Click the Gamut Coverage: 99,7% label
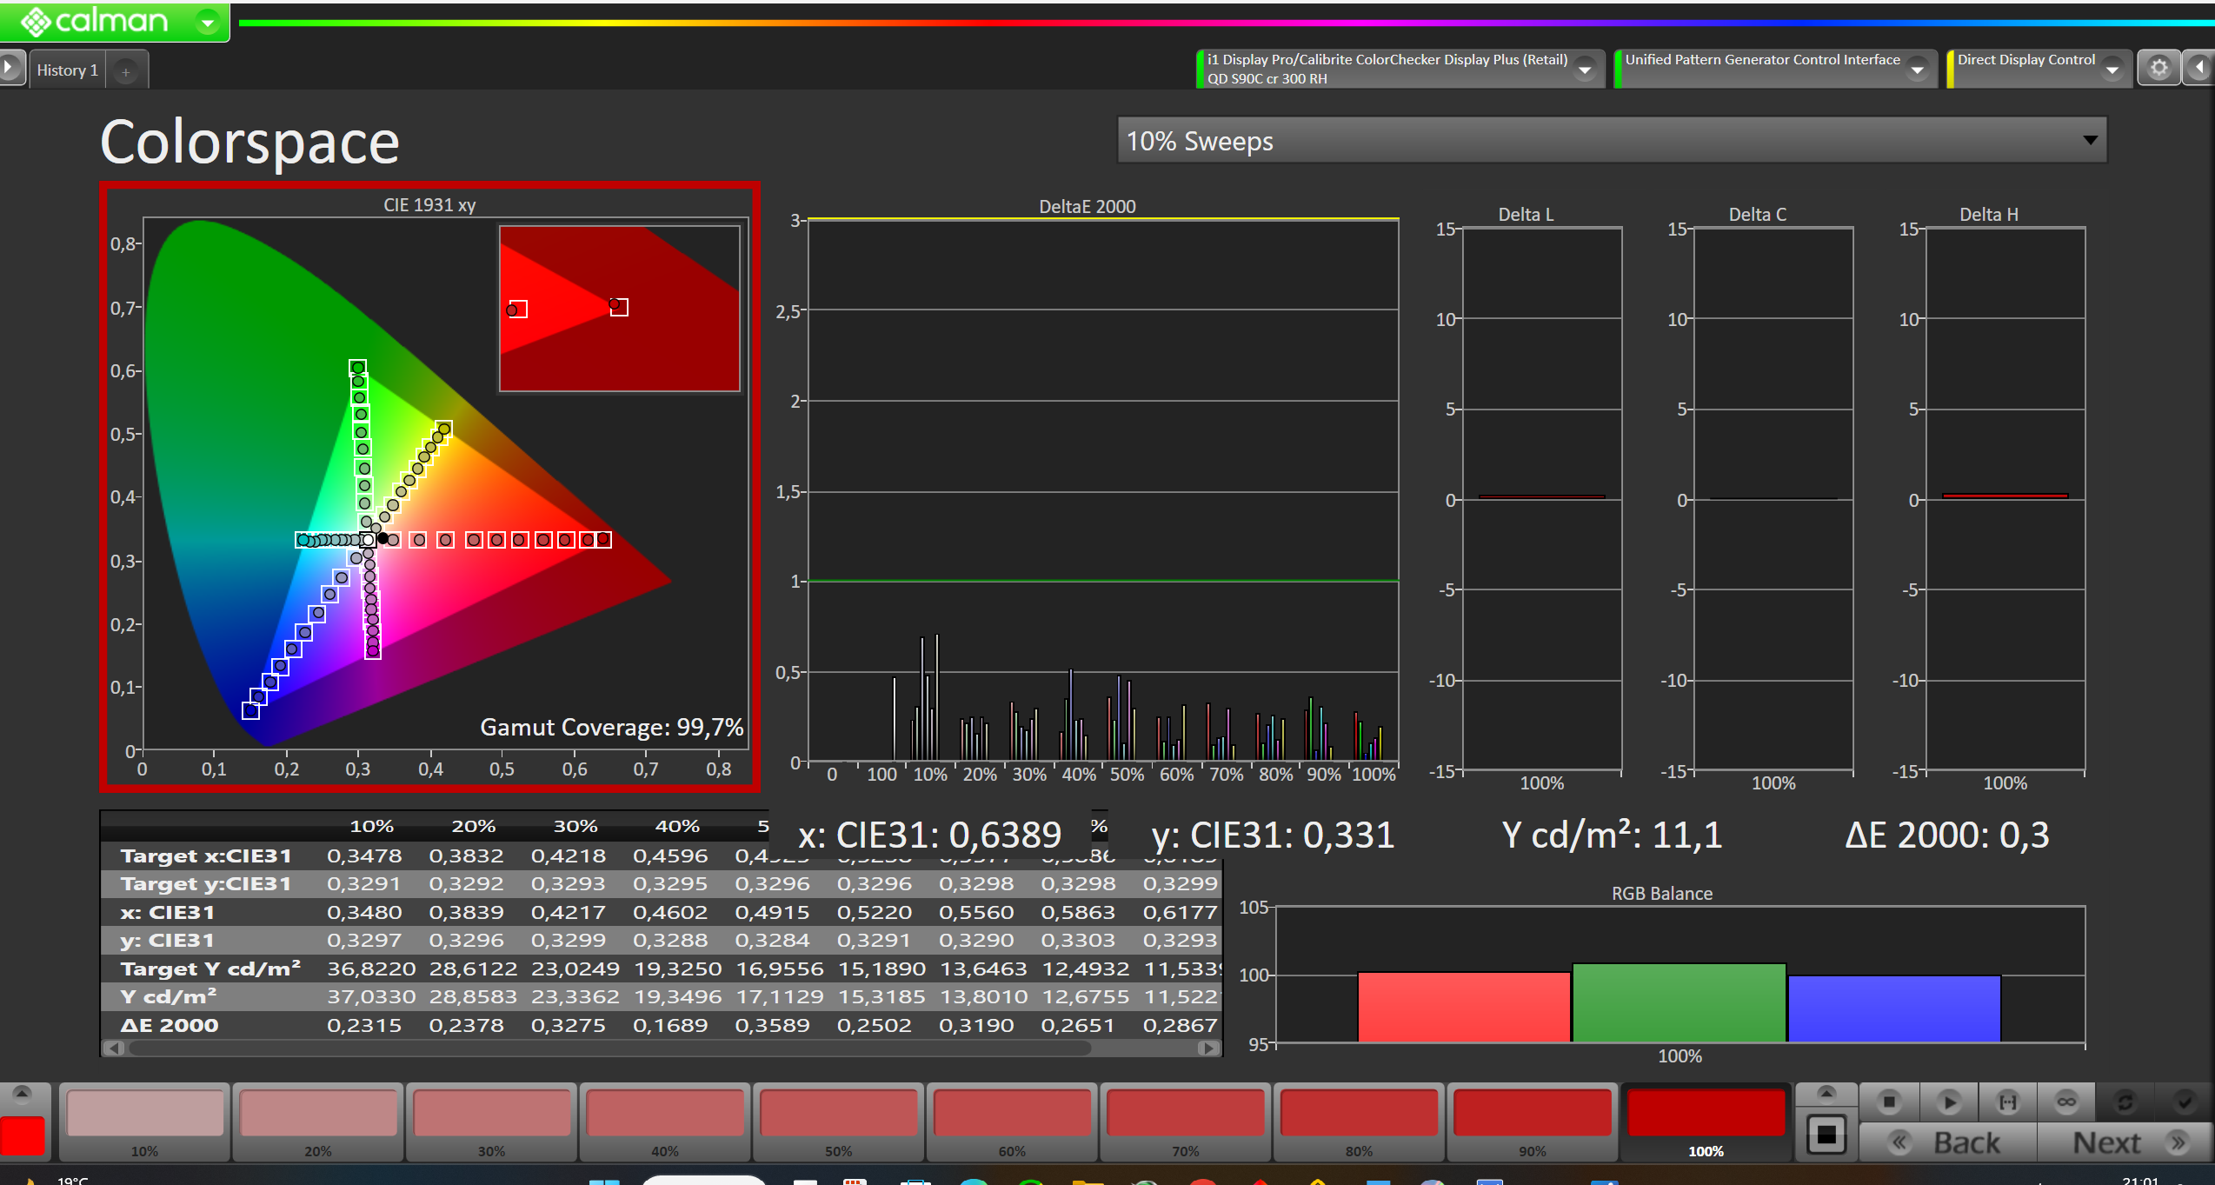The height and width of the screenshot is (1185, 2215). click(612, 727)
